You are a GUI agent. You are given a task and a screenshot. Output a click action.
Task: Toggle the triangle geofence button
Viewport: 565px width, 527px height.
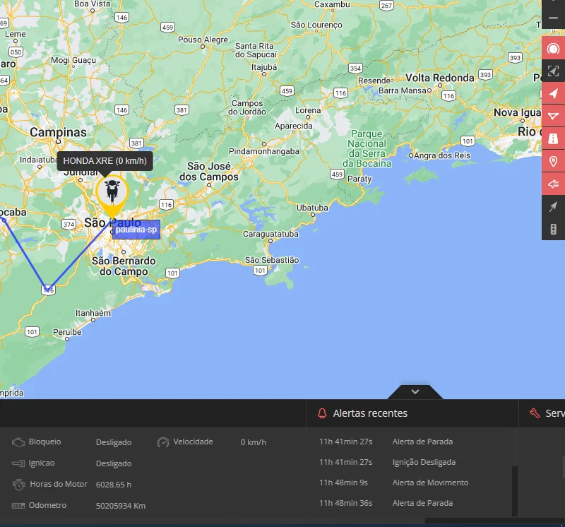coord(553,116)
